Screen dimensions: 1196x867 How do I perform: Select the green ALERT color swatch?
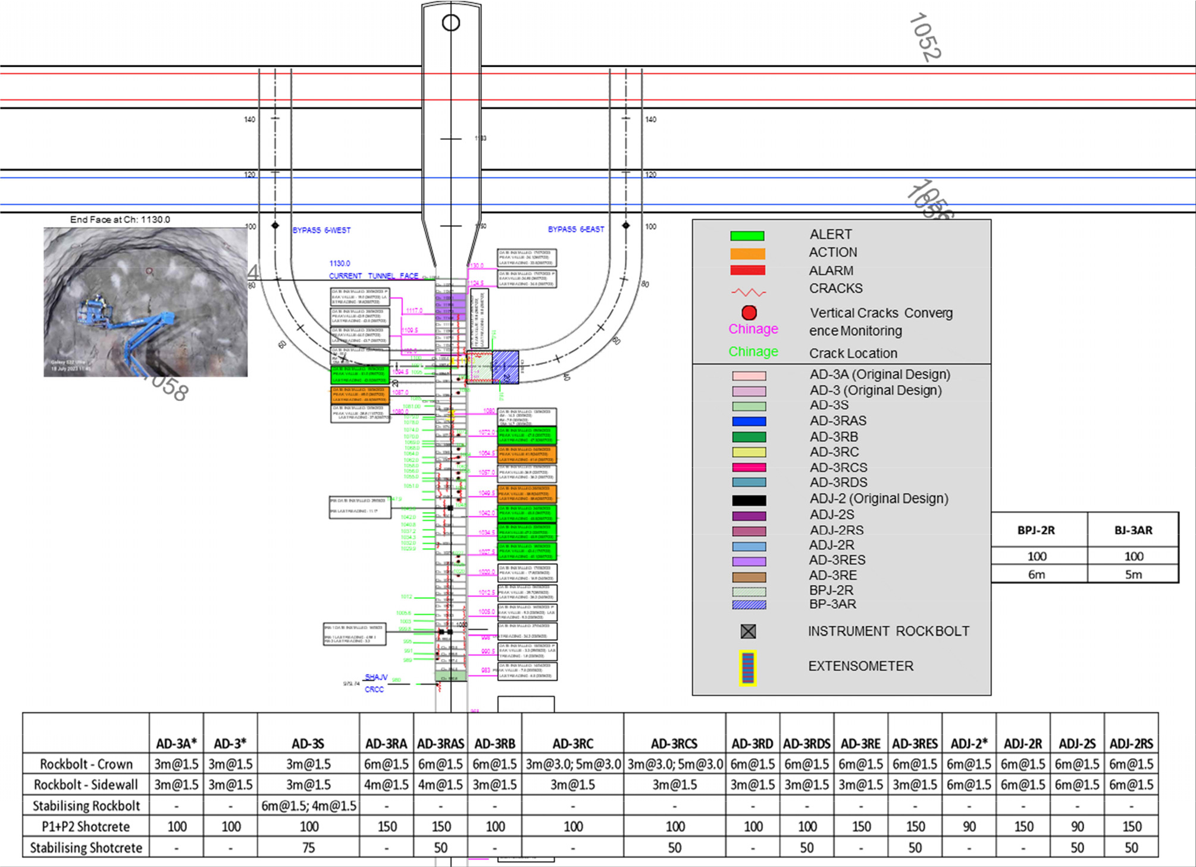747,236
